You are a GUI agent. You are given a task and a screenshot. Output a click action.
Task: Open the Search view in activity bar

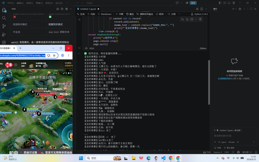click(x=4, y=18)
